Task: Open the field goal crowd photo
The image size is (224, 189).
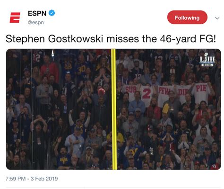Action: click(x=113, y=109)
